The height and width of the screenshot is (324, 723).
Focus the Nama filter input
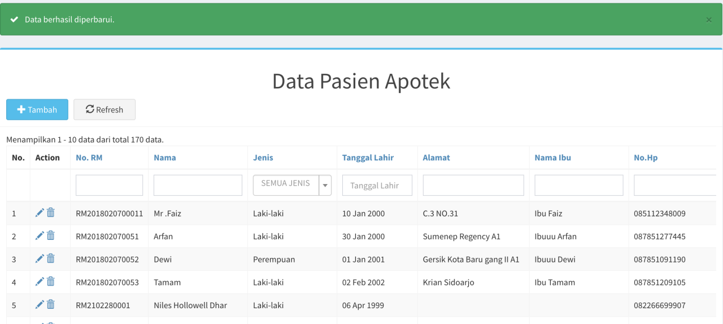point(198,185)
